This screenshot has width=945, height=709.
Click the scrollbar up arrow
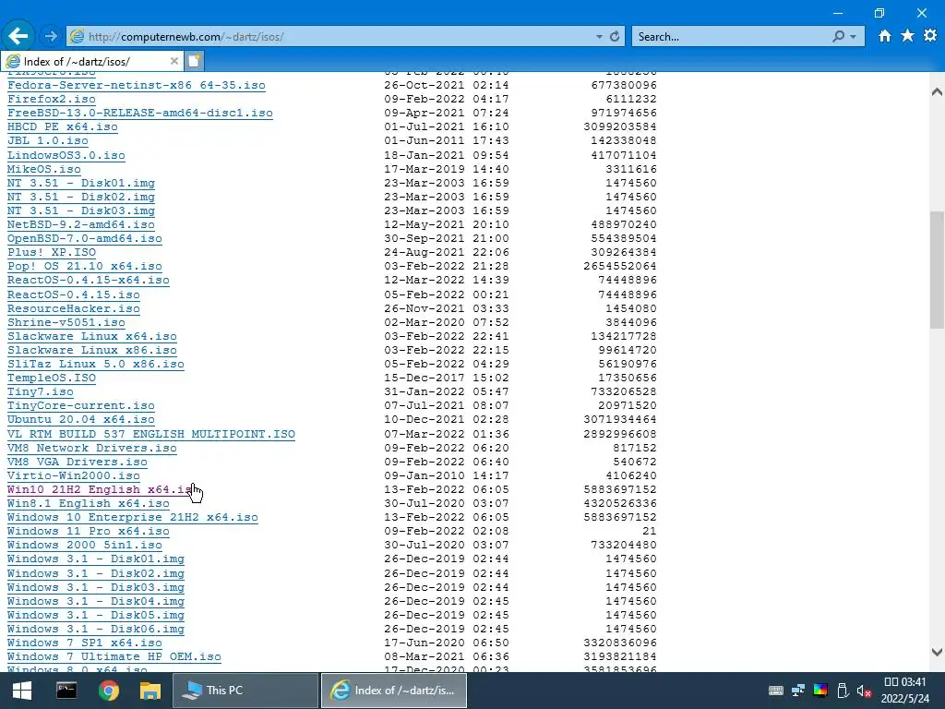[937, 92]
